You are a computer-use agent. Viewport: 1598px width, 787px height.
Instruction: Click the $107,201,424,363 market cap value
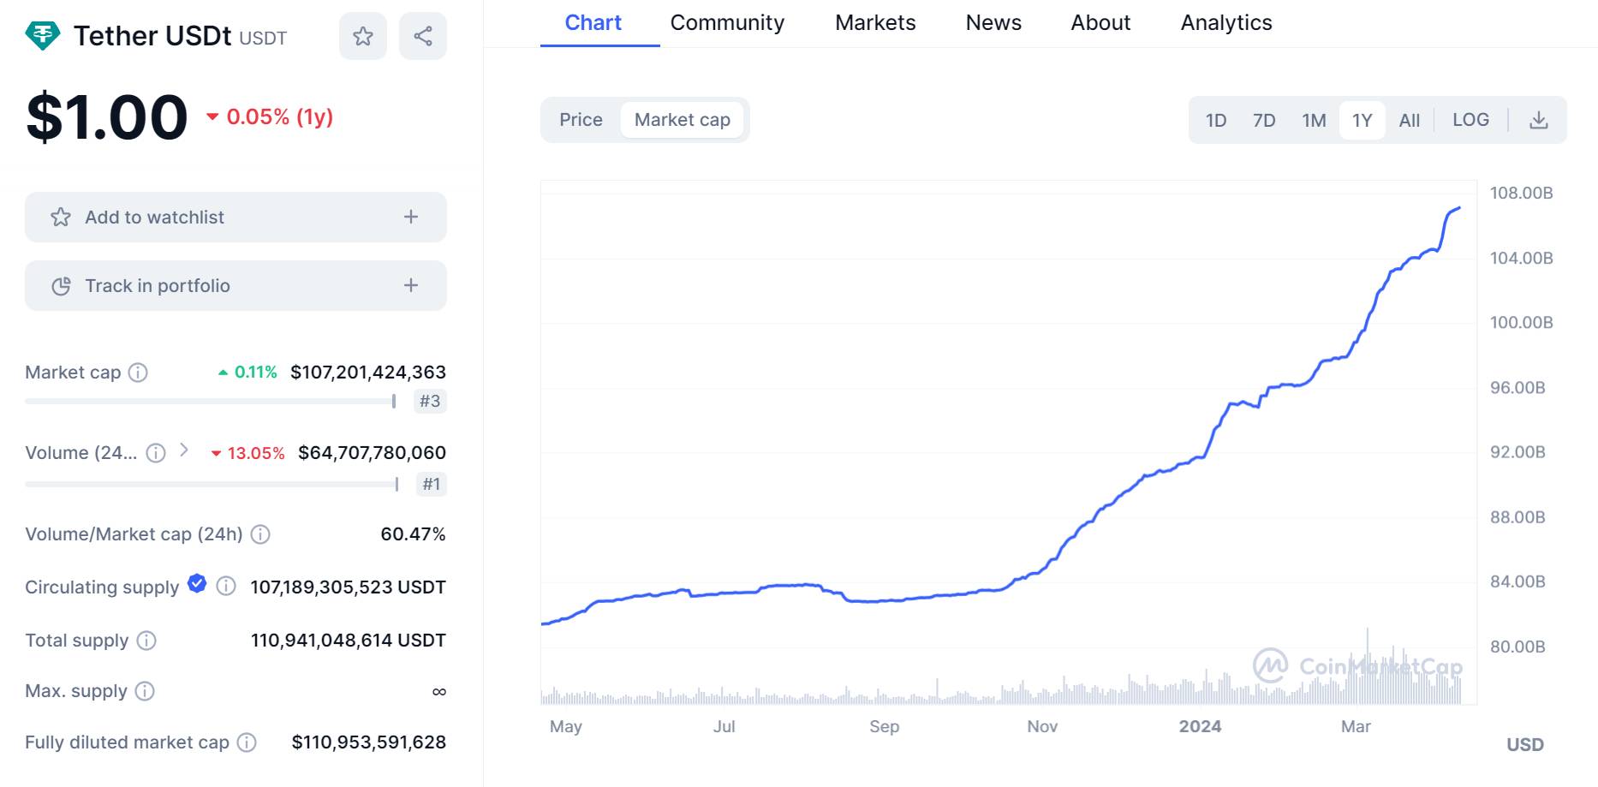coord(368,373)
